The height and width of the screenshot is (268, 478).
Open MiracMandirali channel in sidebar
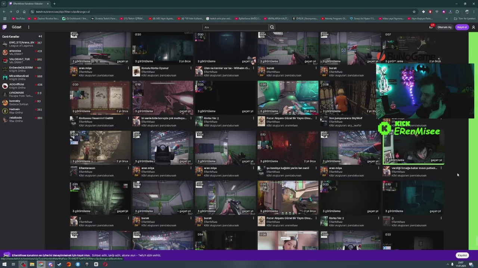(x=22, y=77)
